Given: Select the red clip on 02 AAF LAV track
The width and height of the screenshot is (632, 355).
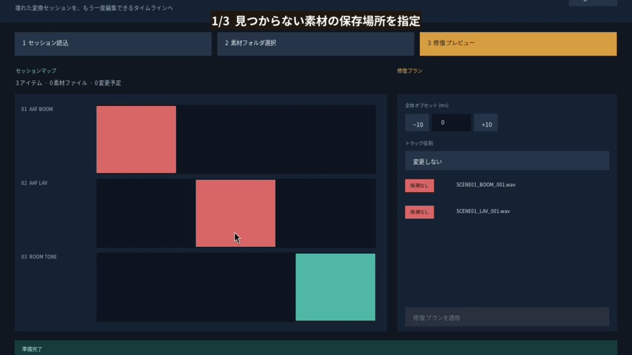Looking at the screenshot, I should click(235, 213).
